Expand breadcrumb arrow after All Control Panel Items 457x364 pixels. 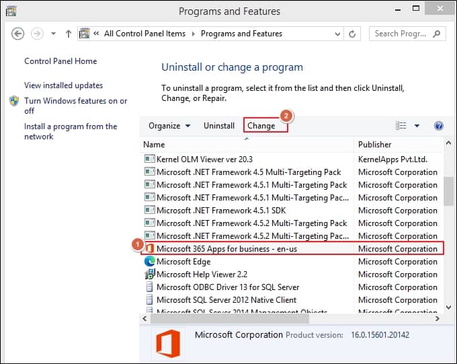pos(194,34)
